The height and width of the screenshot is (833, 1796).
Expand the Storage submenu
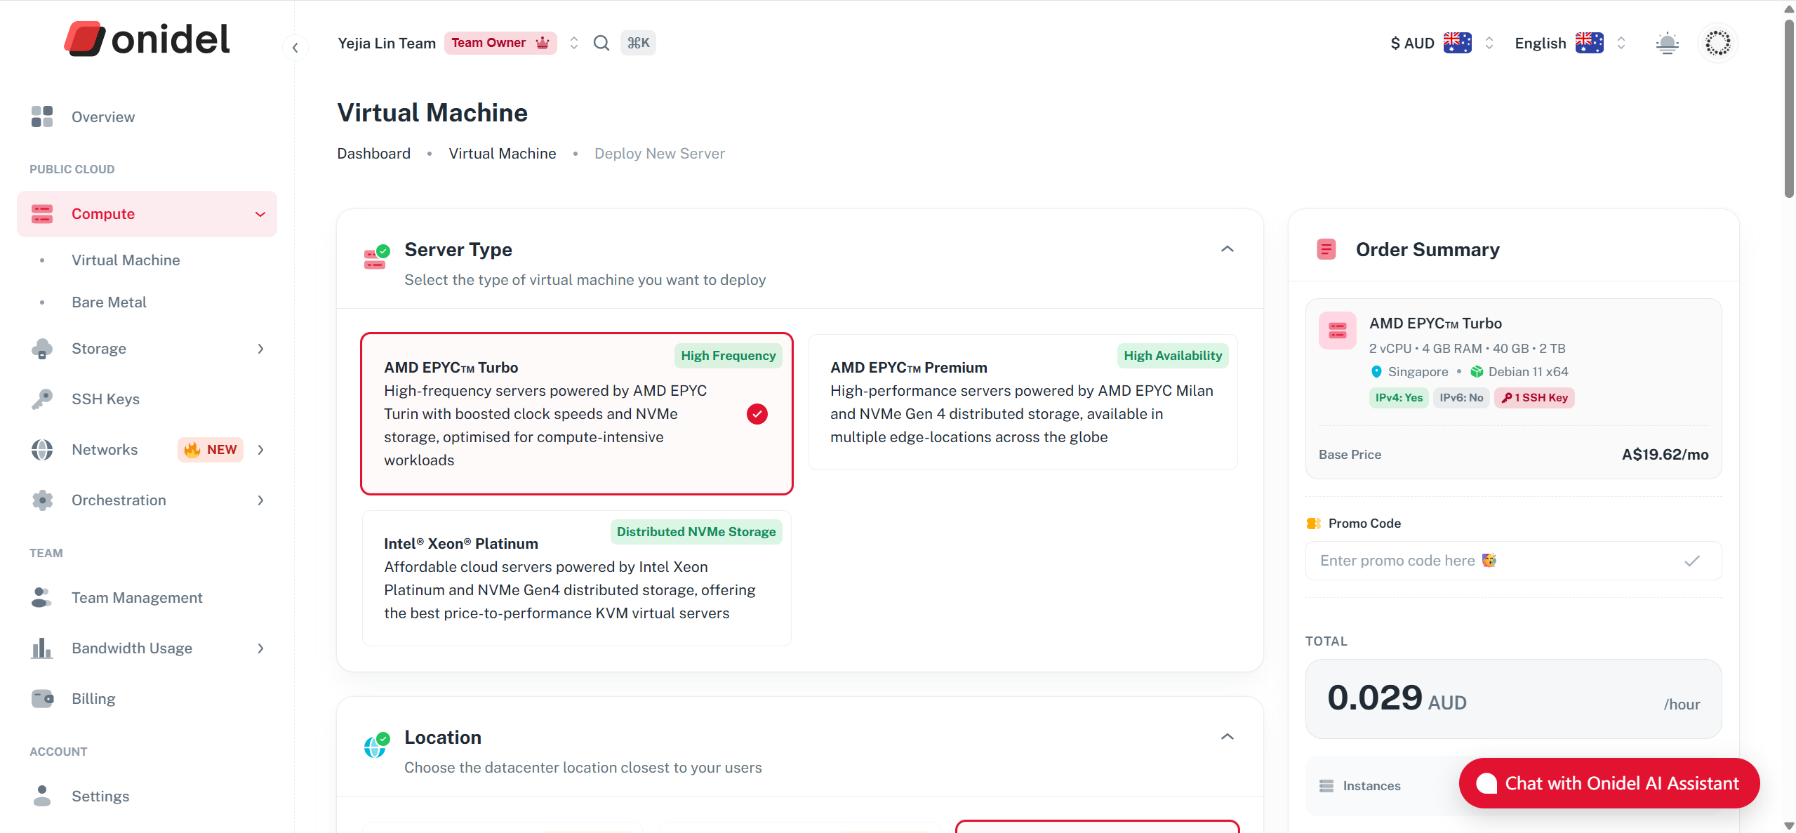[x=260, y=349]
